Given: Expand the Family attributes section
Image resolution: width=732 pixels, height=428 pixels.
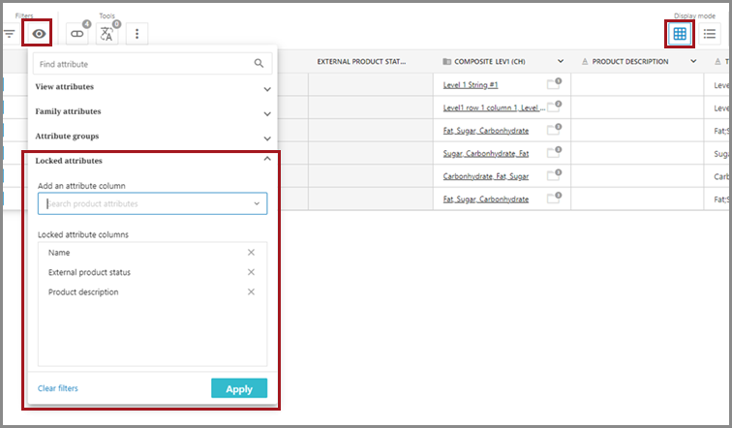Looking at the screenshot, I should coord(267,112).
